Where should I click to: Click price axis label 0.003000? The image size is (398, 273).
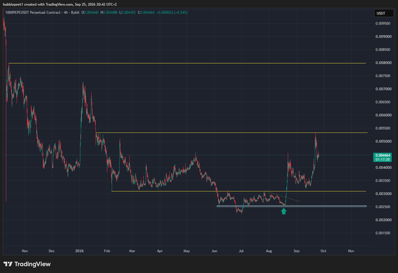click(383, 193)
